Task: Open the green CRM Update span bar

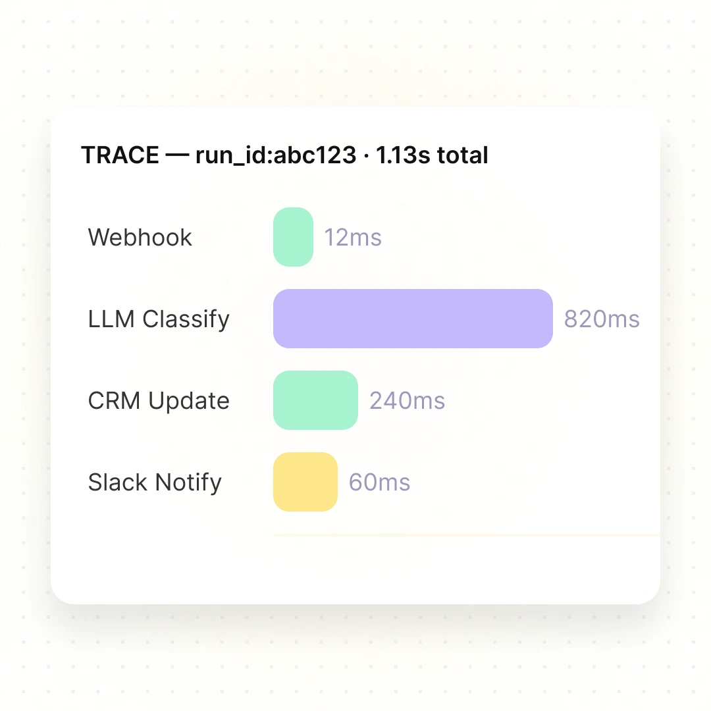Action: point(315,400)
